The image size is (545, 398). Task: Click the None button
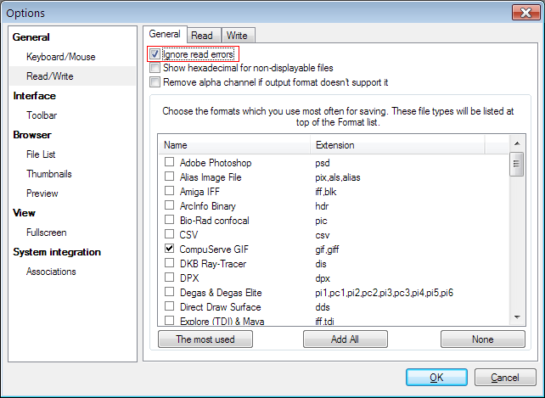(x=482, y=339)
